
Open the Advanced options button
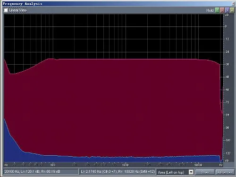pos(225,172)
